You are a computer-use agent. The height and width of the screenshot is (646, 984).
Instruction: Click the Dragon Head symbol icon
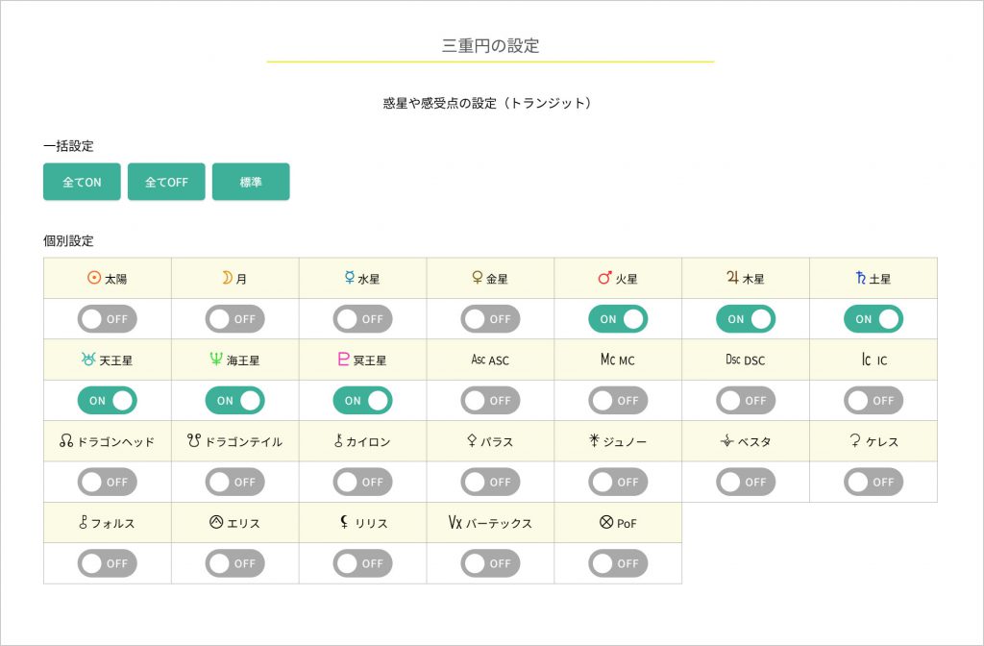click(65, 441)
